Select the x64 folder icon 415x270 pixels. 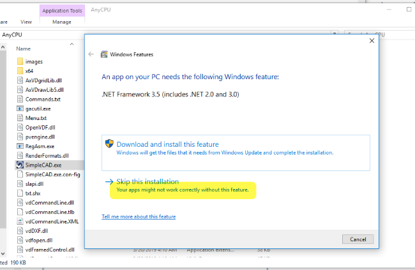pyautogui.click(x=20, y=71)
